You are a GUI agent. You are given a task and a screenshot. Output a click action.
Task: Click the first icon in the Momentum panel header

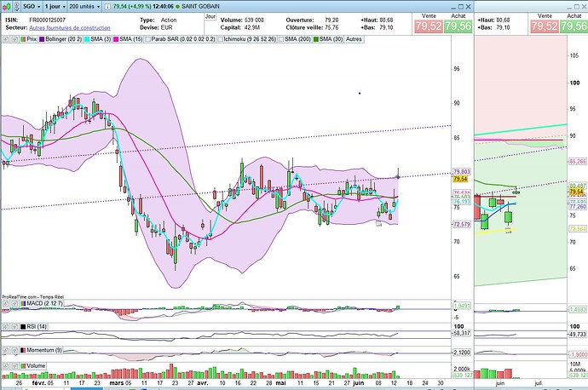pos(6,350)
